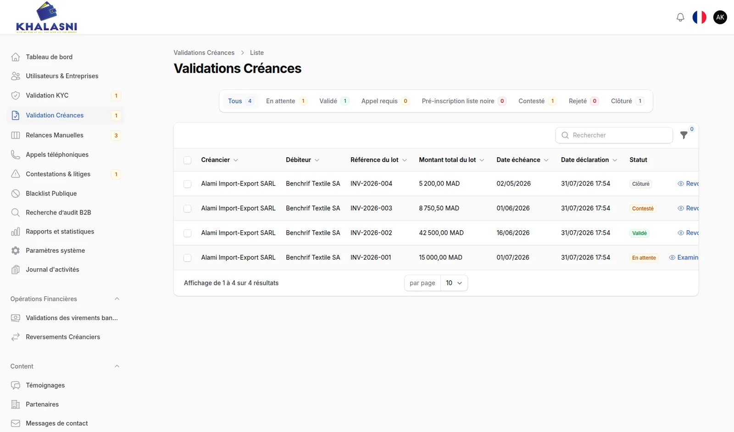Check the INV-2026-003 row checkbox
Screen dimensions: 734x432
(x=187, y=209)
